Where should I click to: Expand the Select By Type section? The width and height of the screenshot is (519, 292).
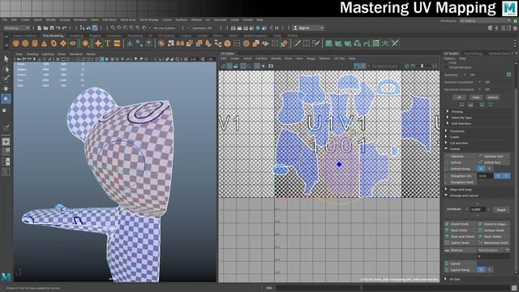(x=448, y=118)
